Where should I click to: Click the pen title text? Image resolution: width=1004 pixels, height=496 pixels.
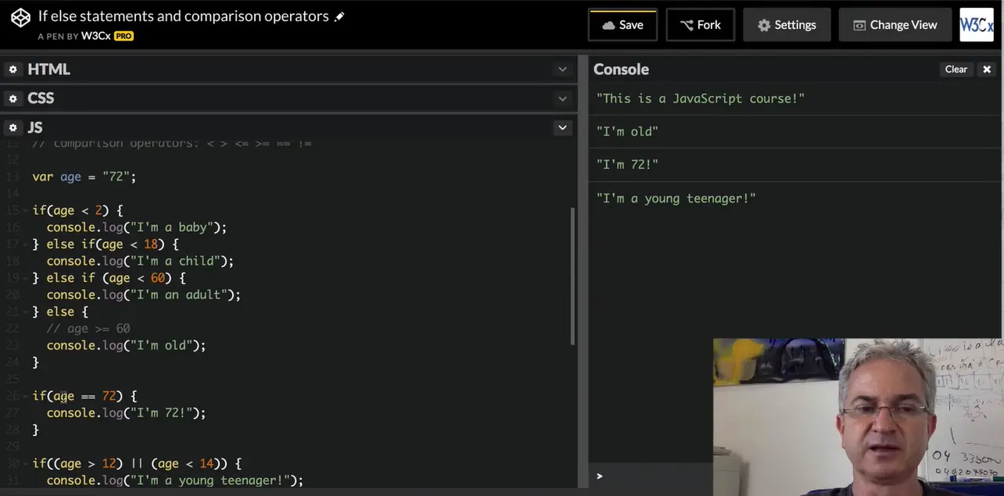(184, 16)
